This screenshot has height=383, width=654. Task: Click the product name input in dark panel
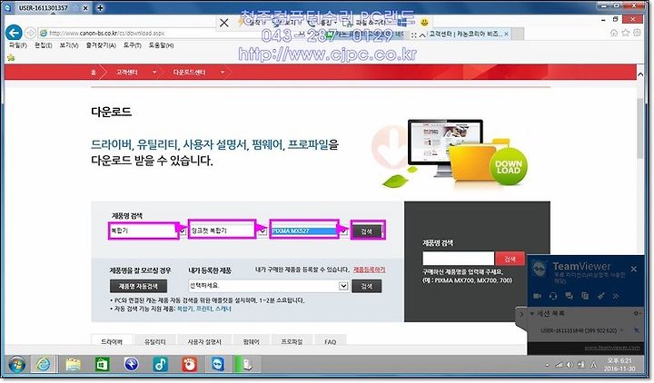click(x=458, y=259)
